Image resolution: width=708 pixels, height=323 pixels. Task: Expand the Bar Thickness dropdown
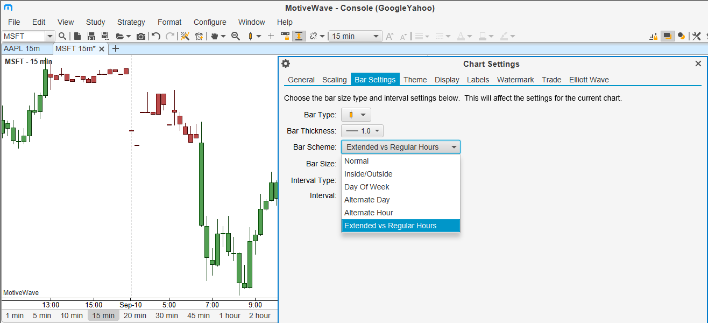pos(362,131)
